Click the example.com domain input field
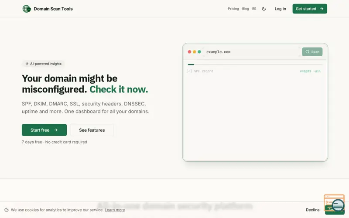Image resolution: width=349 pixels, height=218 pixels. pyautogui.click(x=252, y=52)
